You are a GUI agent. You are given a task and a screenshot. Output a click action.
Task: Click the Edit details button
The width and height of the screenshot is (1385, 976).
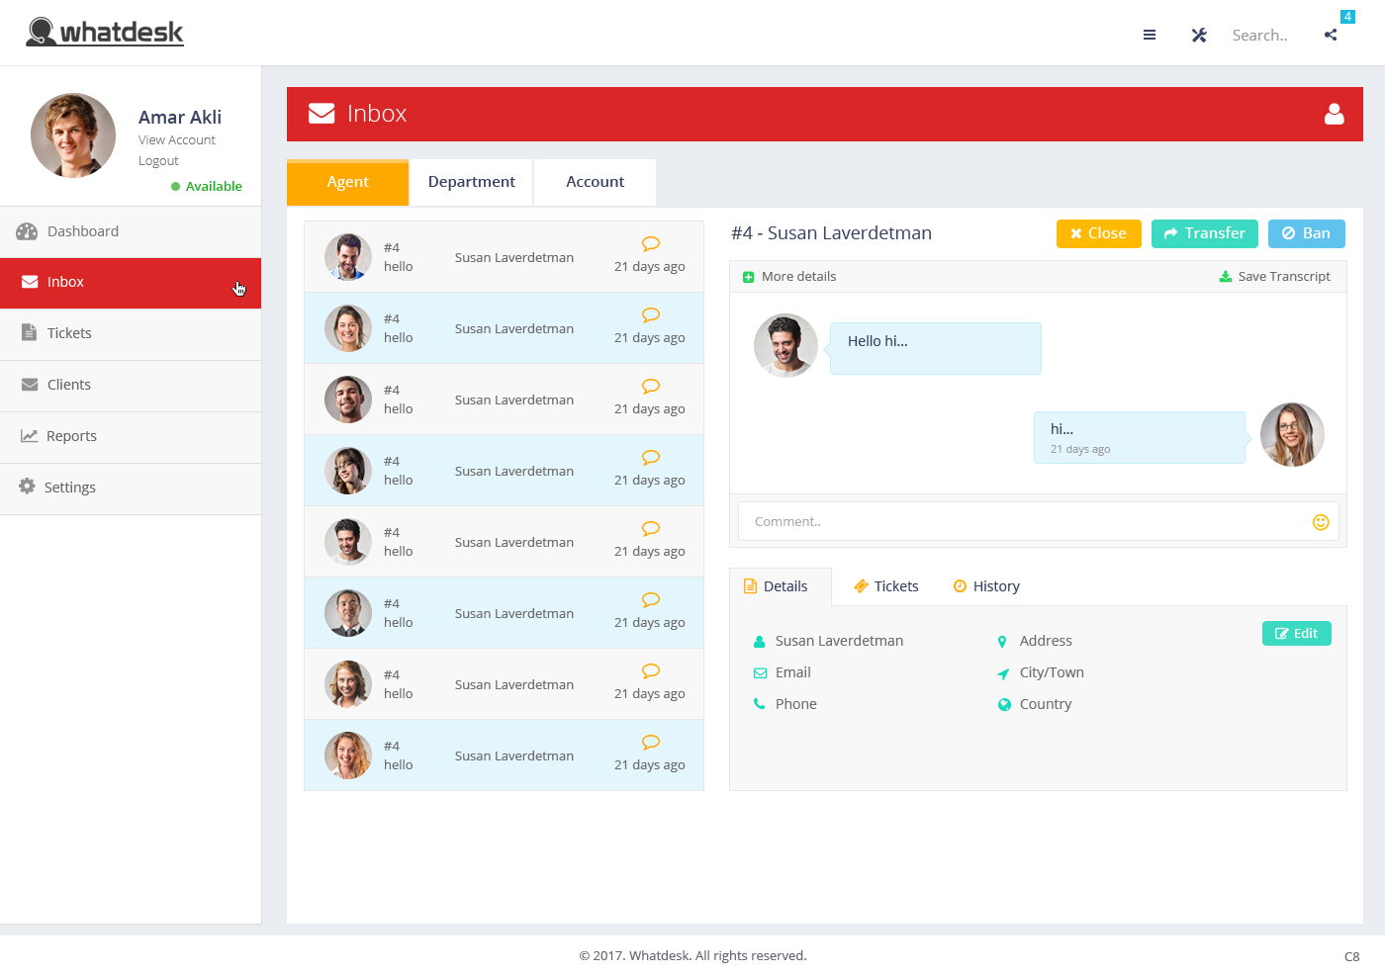click(x=1296, y=633)
